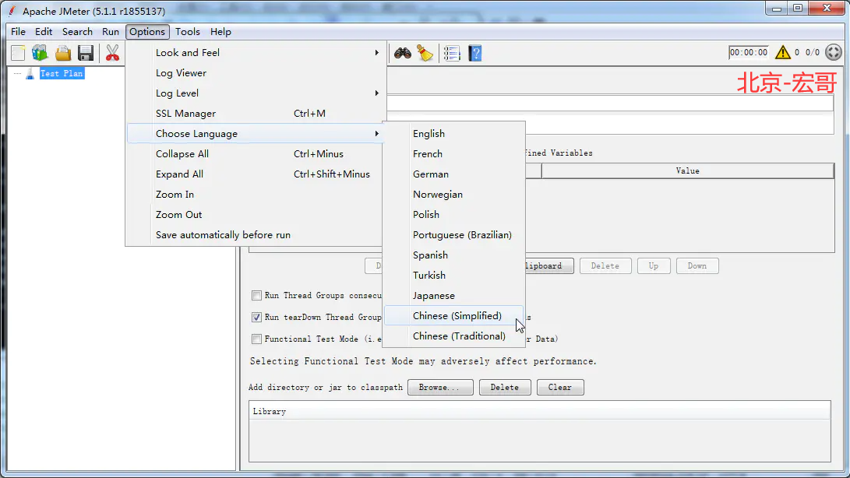Select Chinese (Simplified) language option
The height and width of the screenshot is (478, 850).
(x=453, y=315)
